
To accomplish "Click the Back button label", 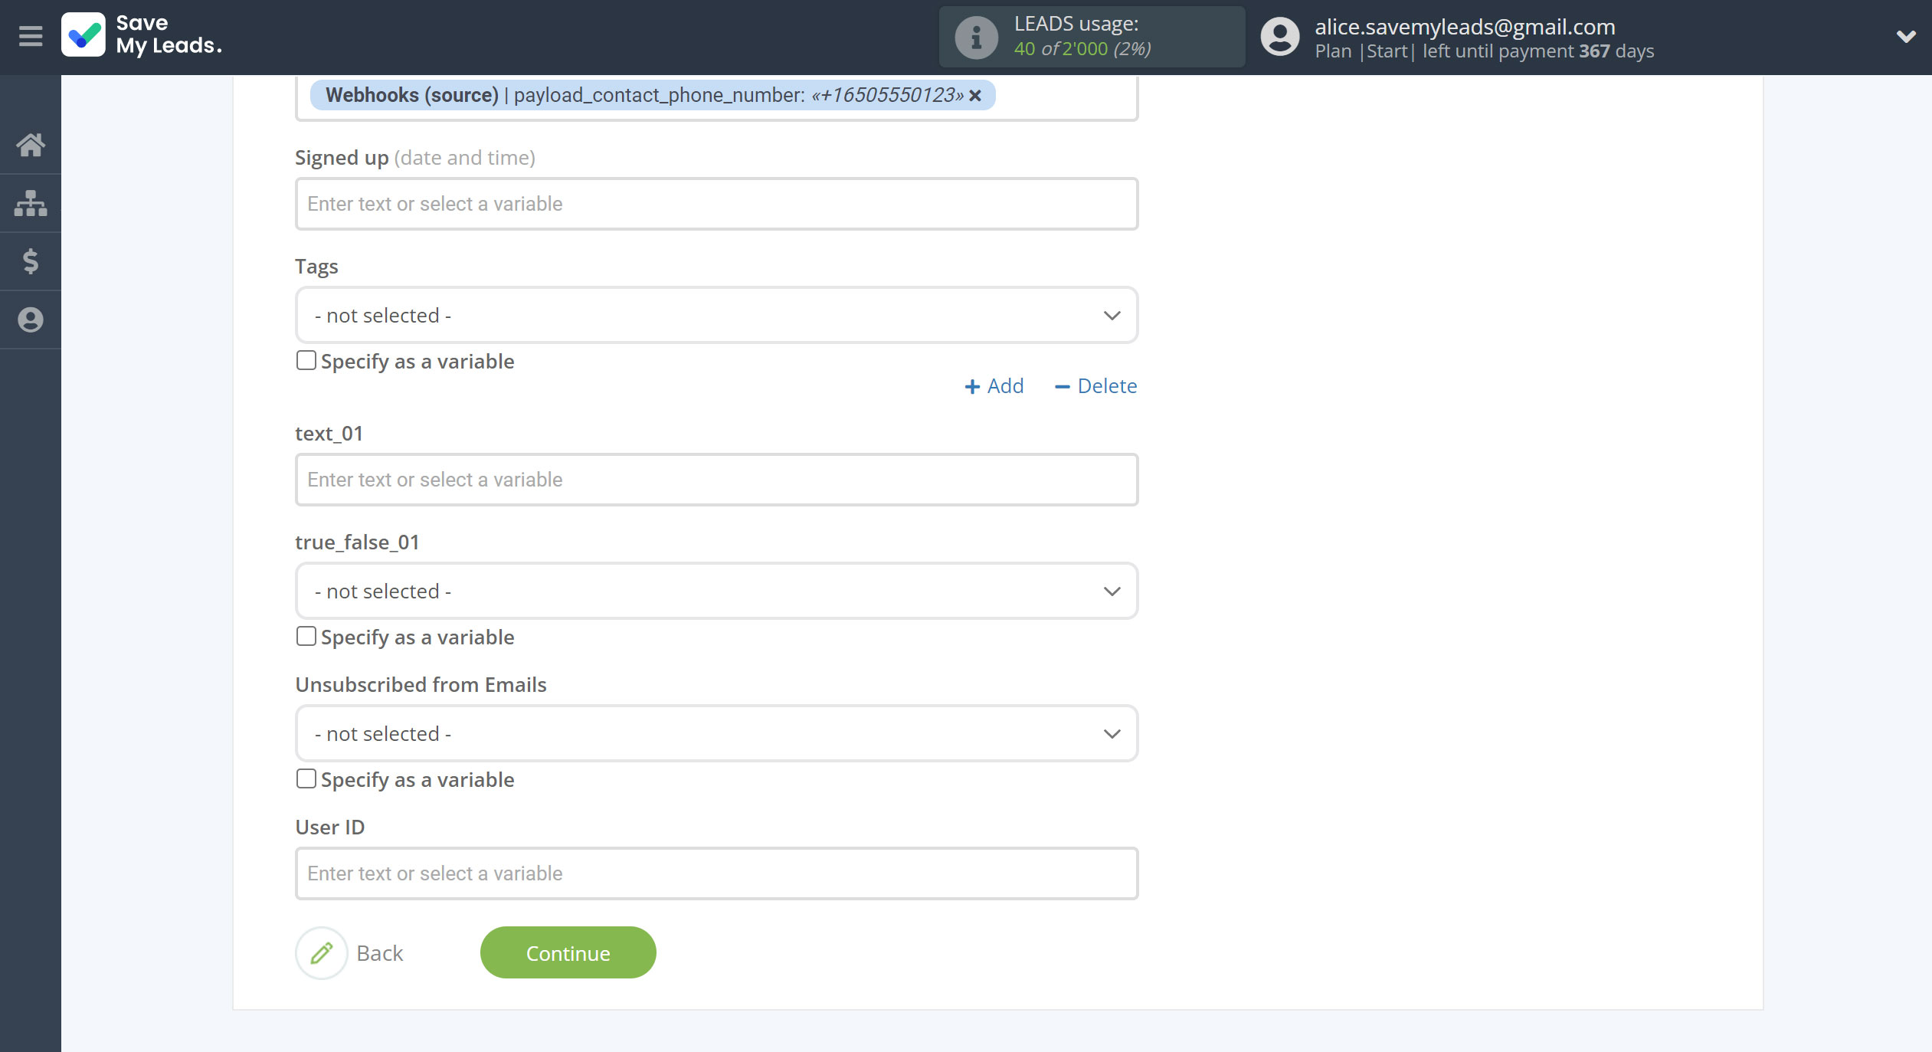I will 380,953.
